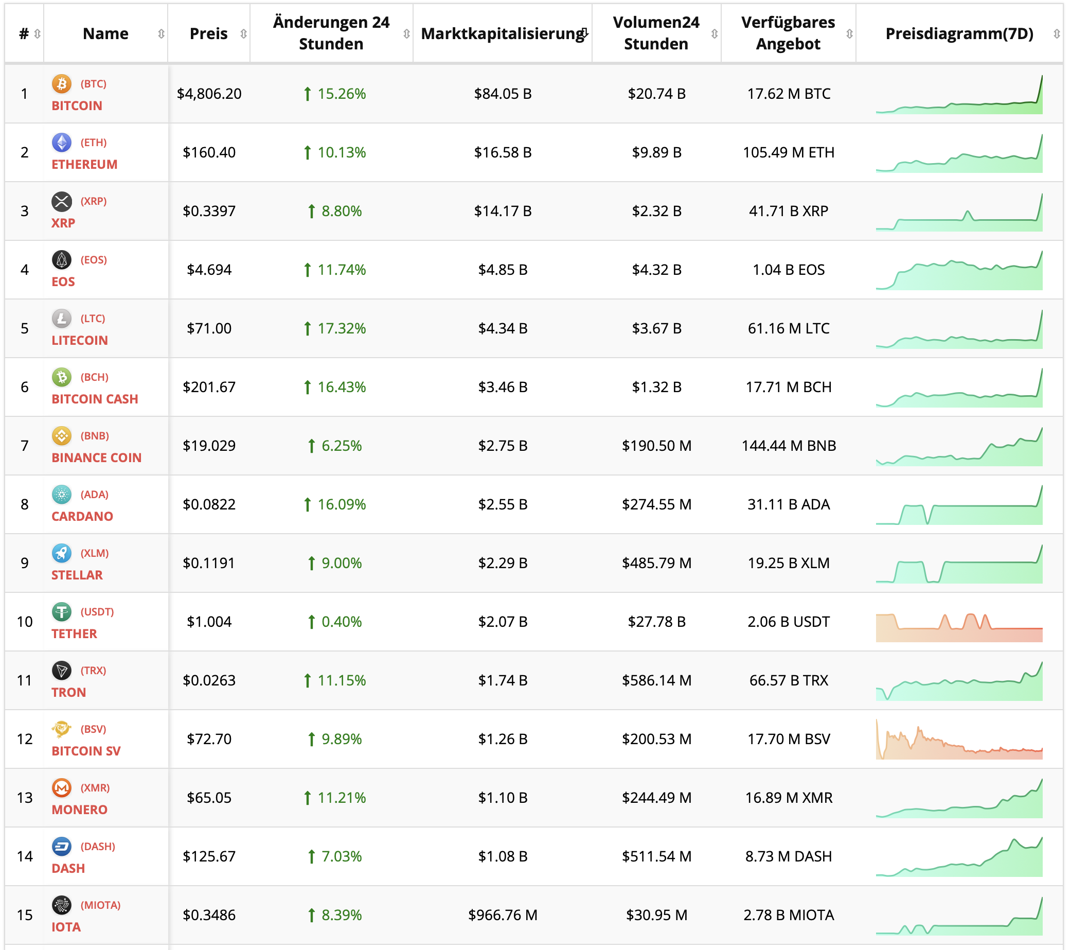Sort by Volumen24 Stunden arrows
The image size is (1071, 950).
click(714, 34)
